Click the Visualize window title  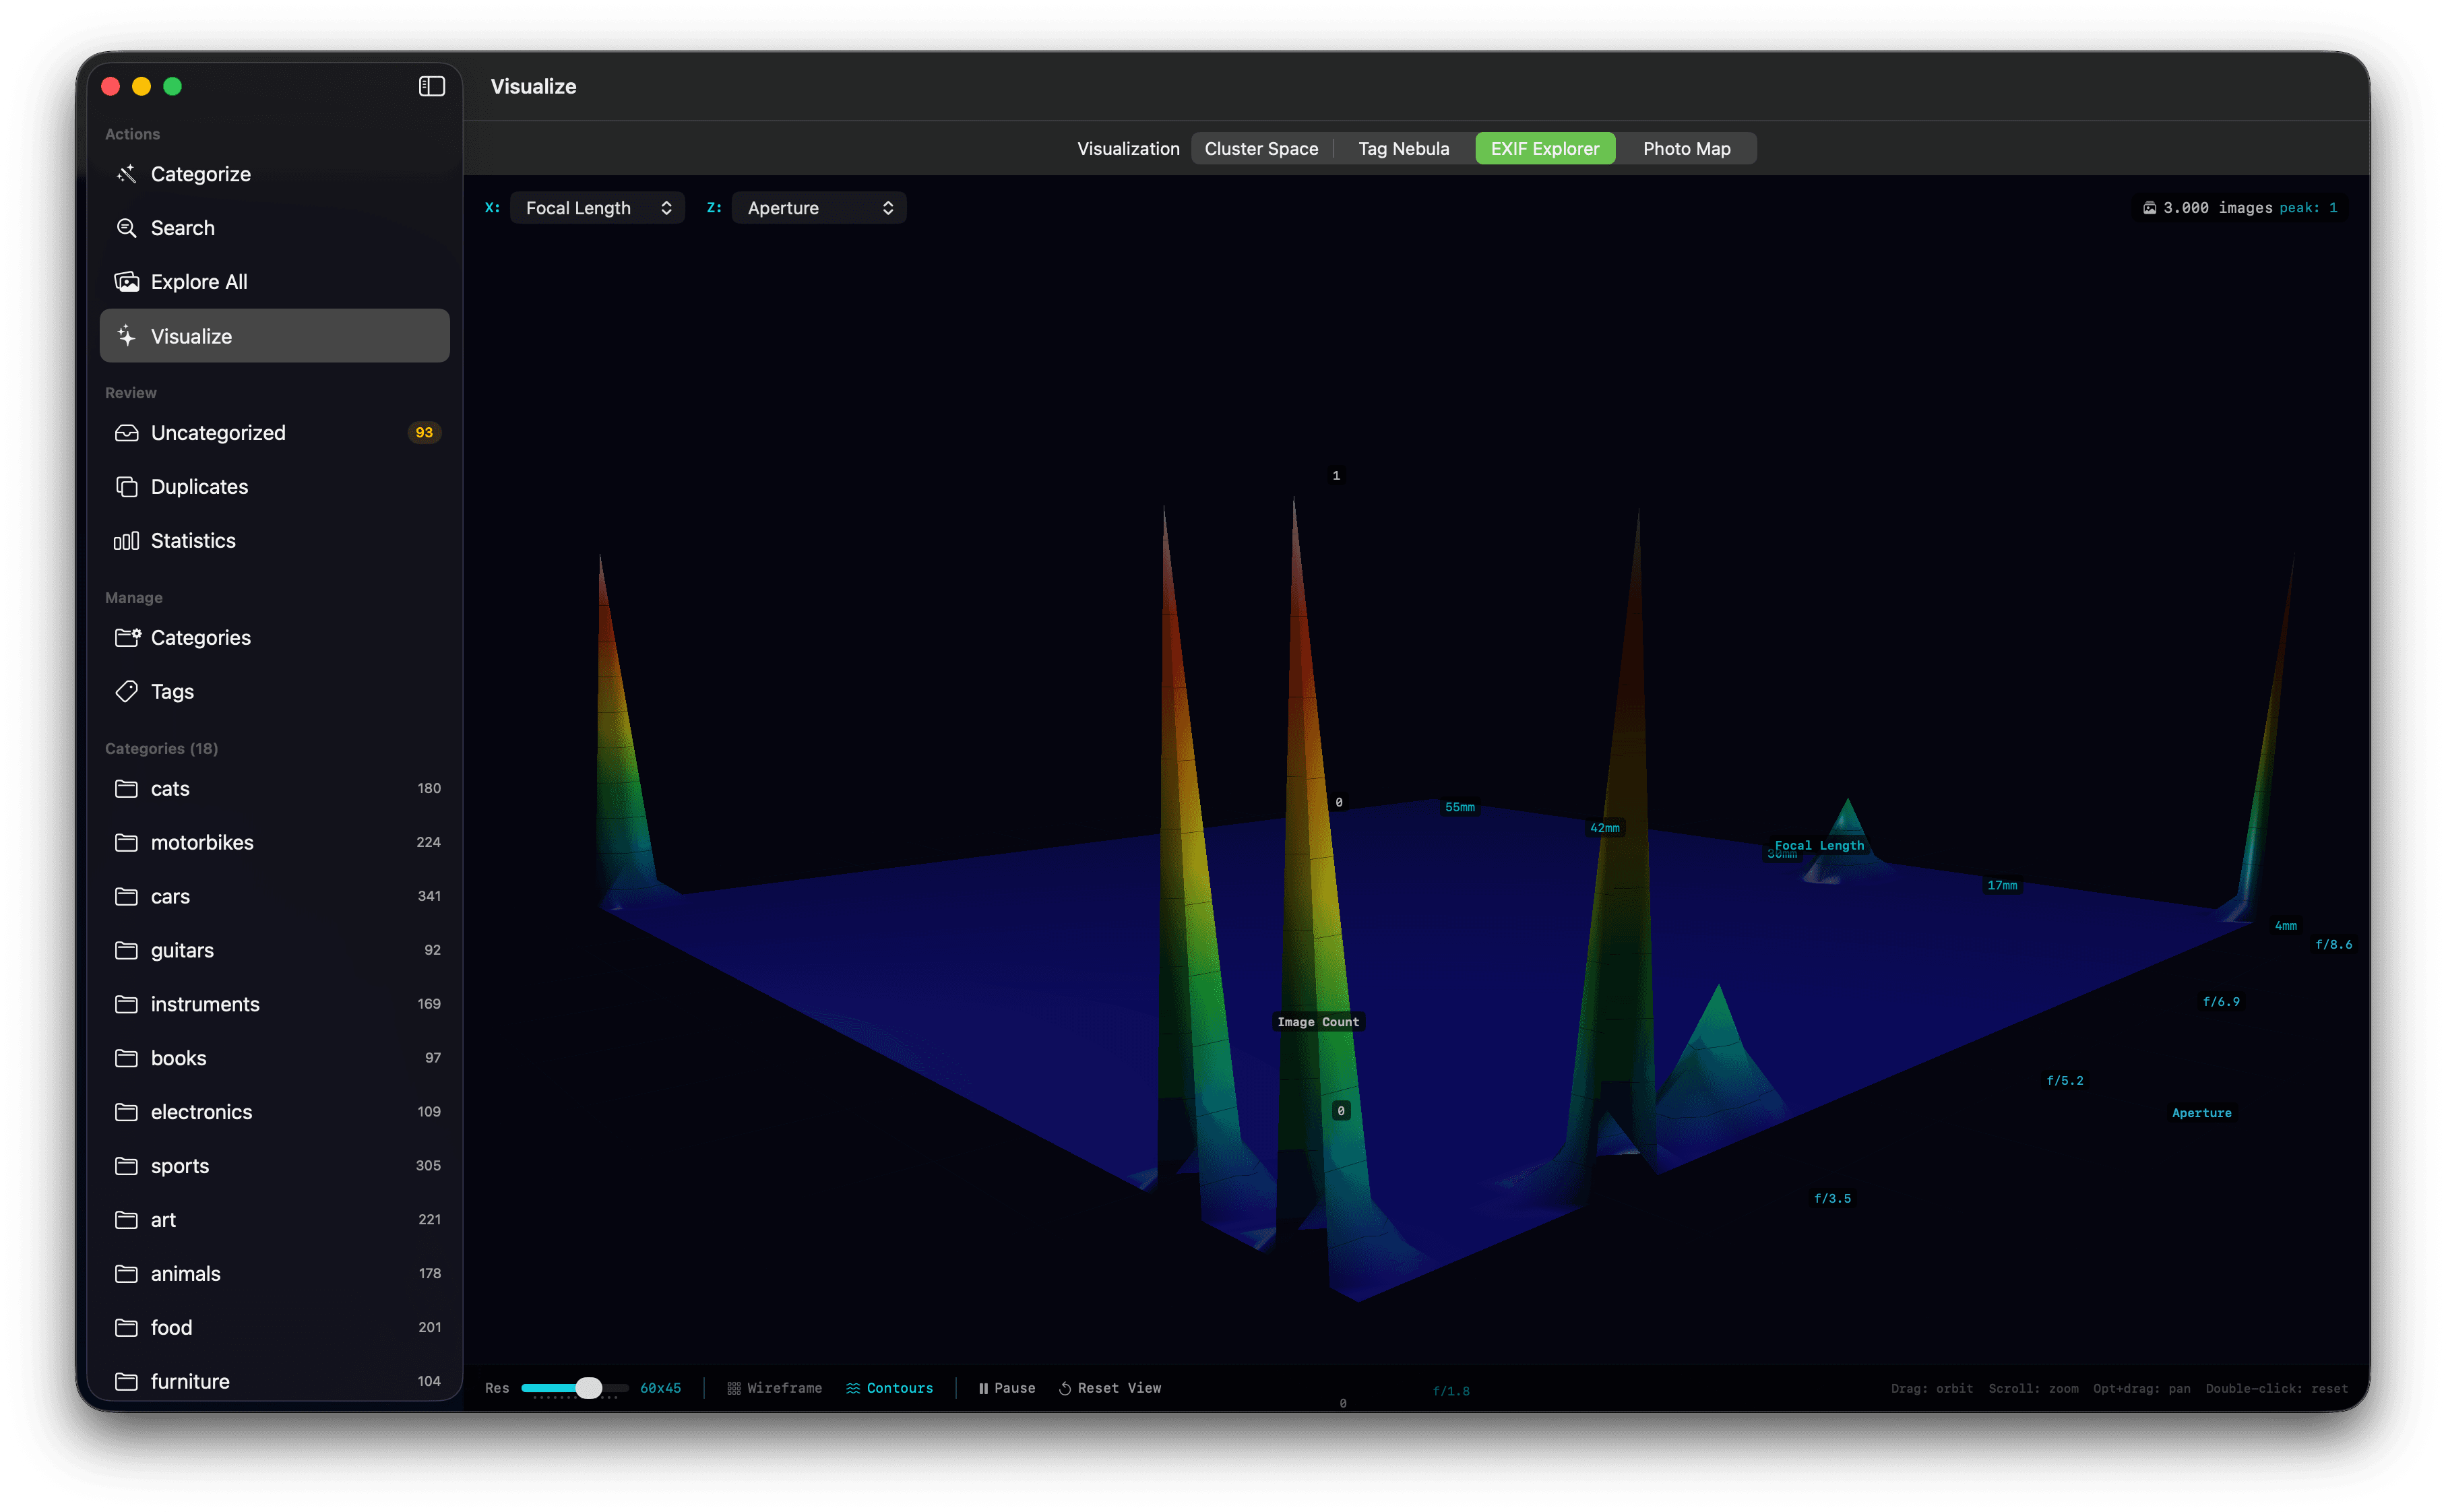tap(533, 86)
